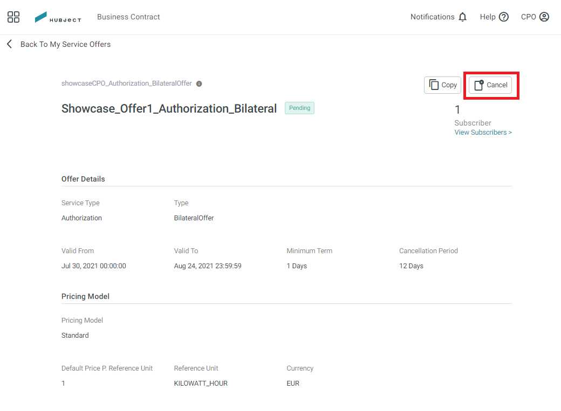Click the Hubject logo

tap(58, 17)
